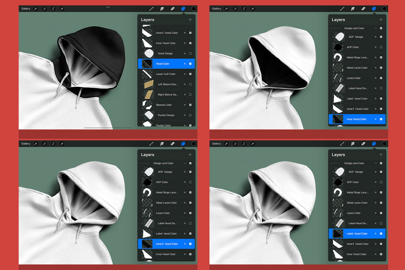Image resolution: width=405 pixels, height=270 pixels.
Task: Activate the Transform arrow tool
Action: pos(62,9)
